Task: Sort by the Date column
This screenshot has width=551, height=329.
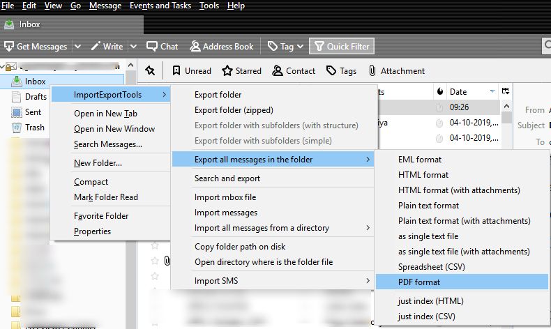Action: coord(472,92)
